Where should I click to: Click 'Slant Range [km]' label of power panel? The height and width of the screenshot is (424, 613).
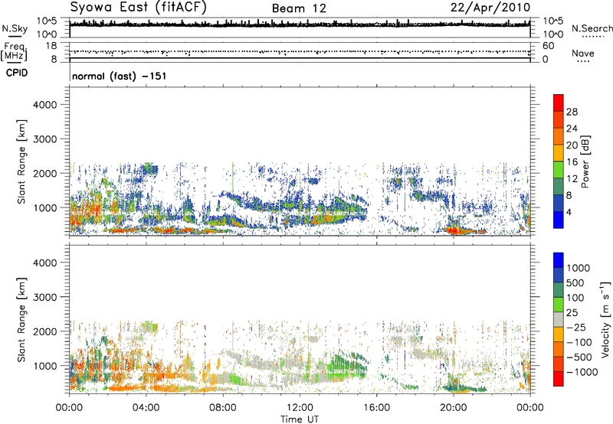[21, 161]
